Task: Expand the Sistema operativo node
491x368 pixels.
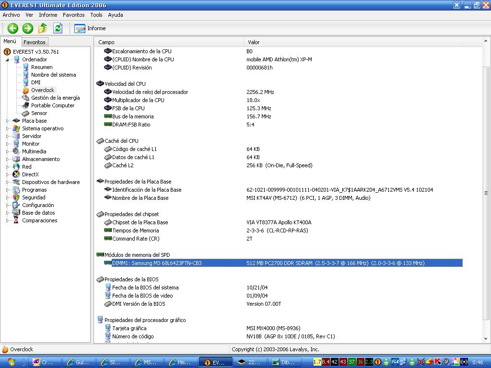Action: [x=8, y=128]
